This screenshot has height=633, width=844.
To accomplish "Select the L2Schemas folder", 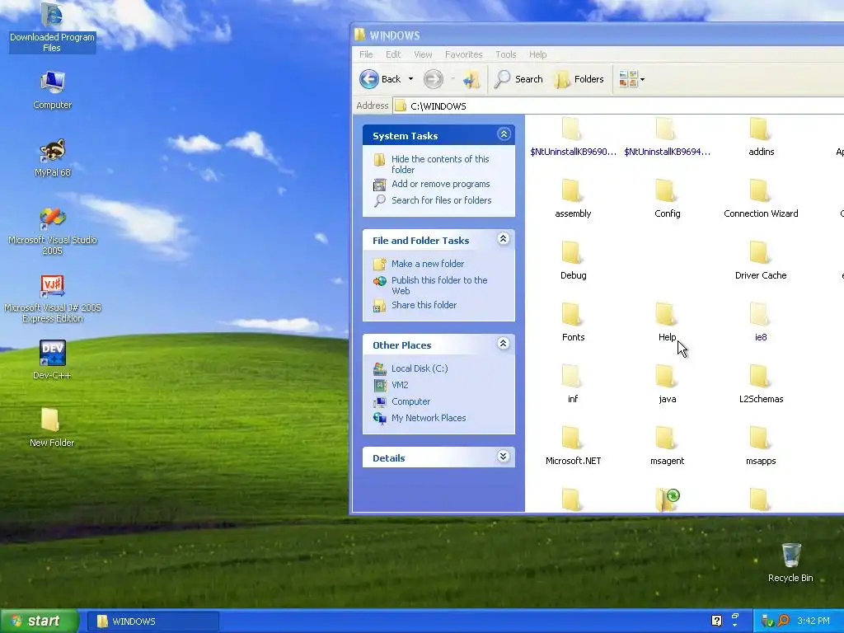I will click(761, 385).
